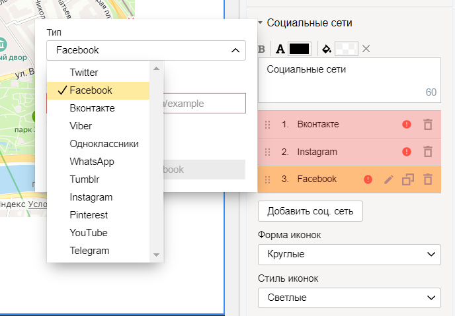Open the black text color swatch

300,49
